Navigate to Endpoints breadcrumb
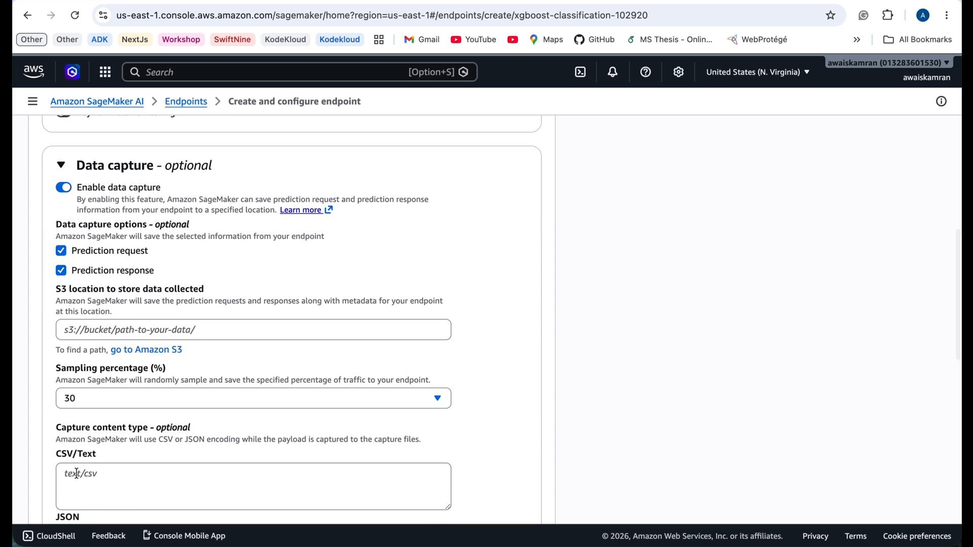This screenshot has width=973, height=547. click(x=186, y=101)
